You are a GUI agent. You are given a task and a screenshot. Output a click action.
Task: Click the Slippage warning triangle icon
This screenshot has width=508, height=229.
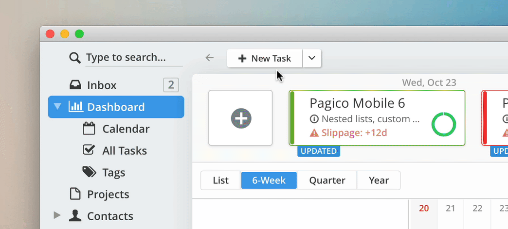314,132
